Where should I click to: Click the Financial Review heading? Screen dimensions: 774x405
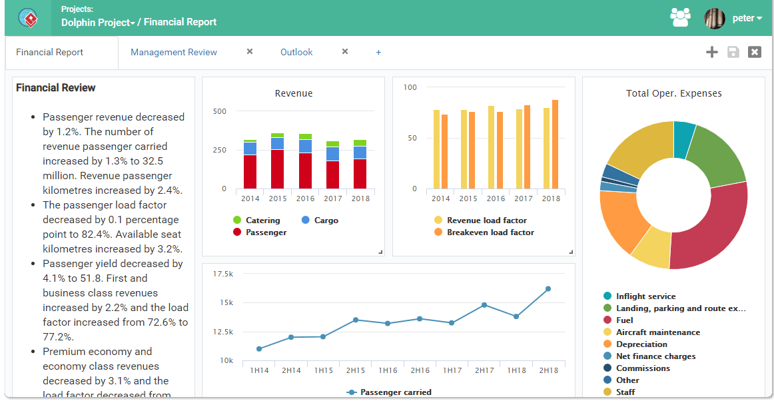[55, 87]
